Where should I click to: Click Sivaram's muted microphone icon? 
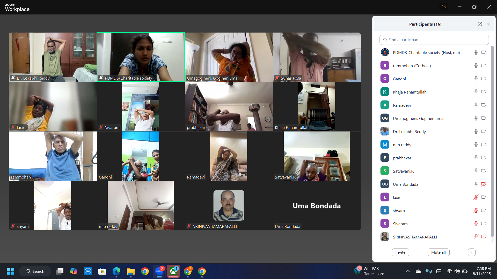(476, 224)
